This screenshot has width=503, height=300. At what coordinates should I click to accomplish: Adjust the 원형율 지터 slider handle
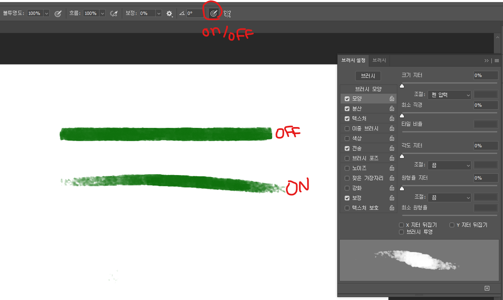tap(401, 188)
